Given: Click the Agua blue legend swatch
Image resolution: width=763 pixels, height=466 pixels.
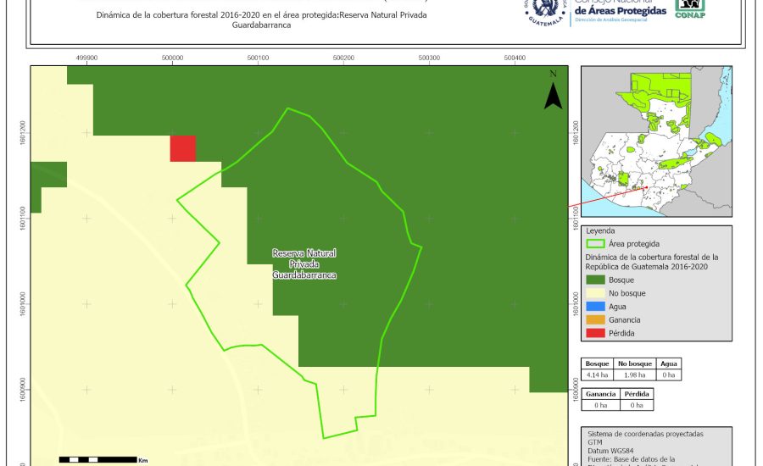Looking at the screenshot, I should pyautogui.click(x=597, y=307).
